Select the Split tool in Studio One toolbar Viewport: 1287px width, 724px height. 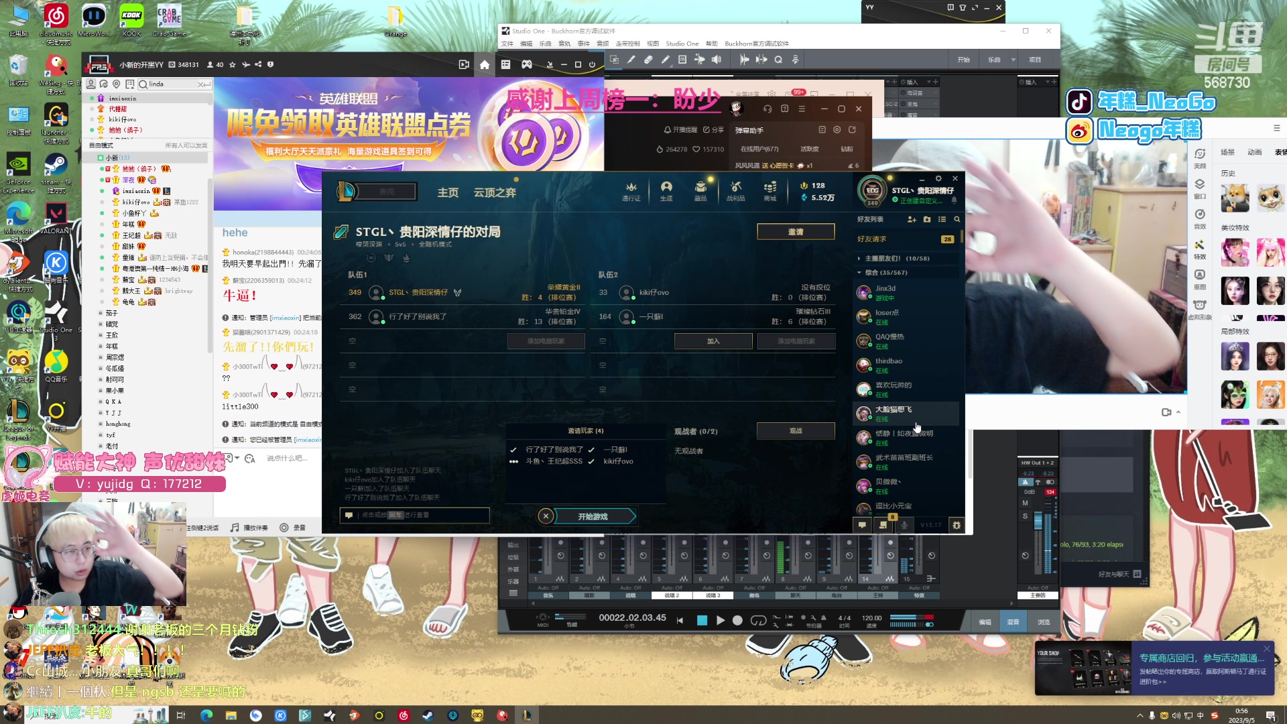(631, 60)
